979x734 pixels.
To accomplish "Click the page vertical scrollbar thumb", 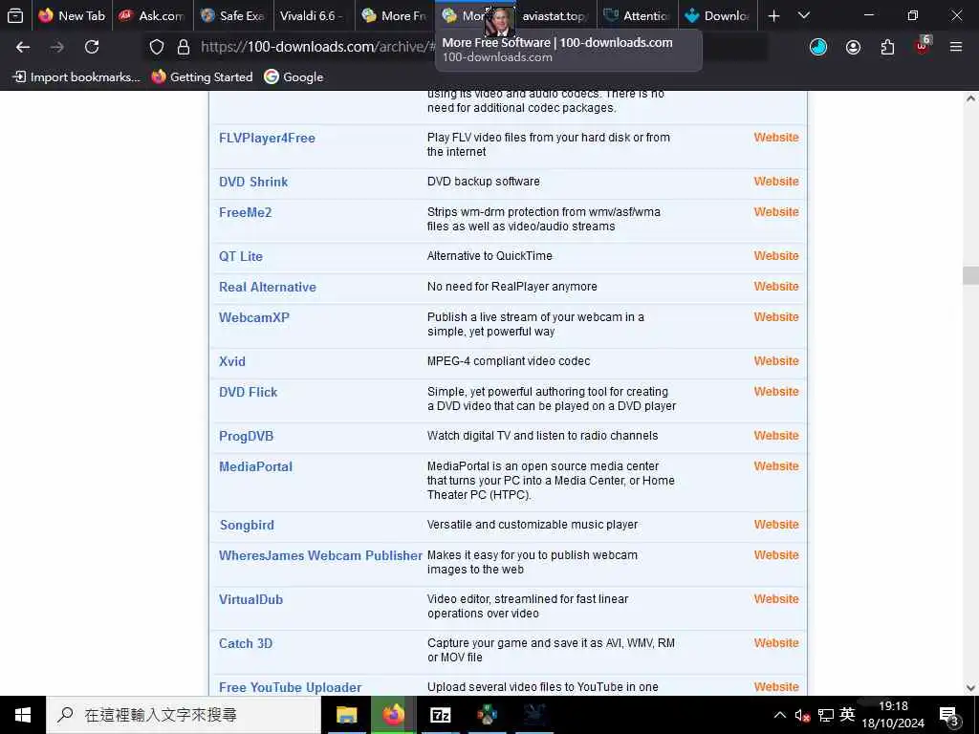I will (x=970, y=274).
